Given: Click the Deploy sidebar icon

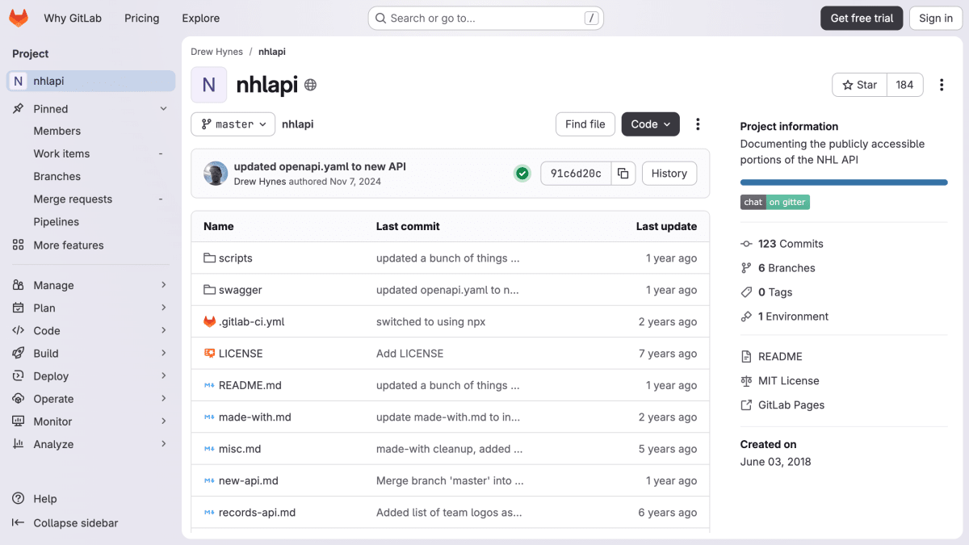Looking at the screenshot, I should point(18,376).
